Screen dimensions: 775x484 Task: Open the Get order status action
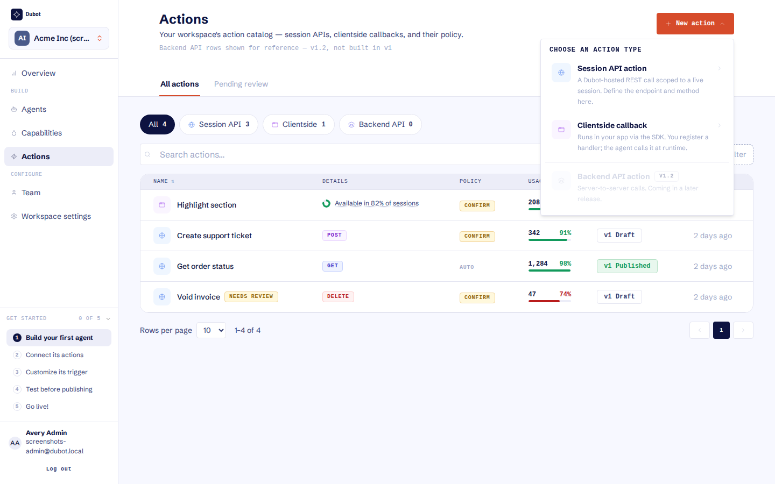[x=206, y=266]
